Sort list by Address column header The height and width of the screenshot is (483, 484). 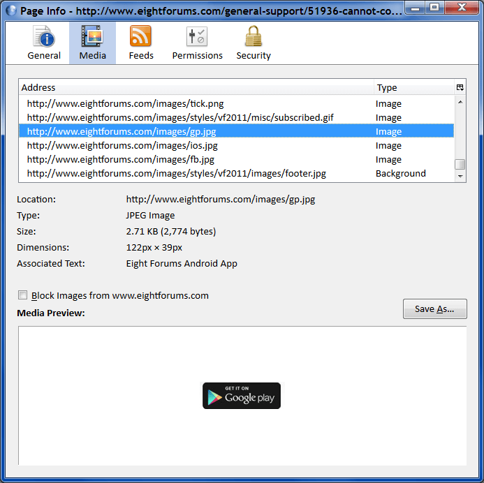click(x=196, y=87)
